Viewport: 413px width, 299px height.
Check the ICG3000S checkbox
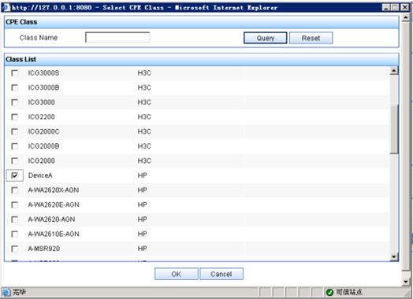pos(15,73)
